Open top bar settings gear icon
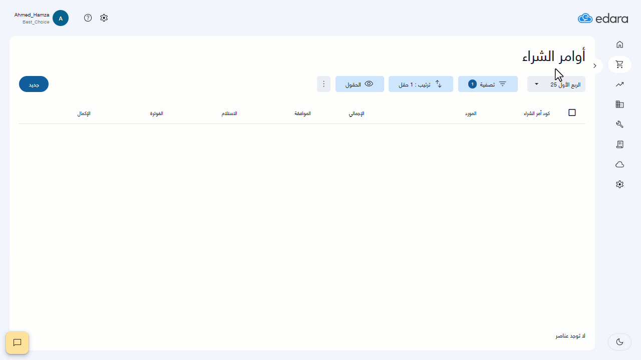This screenshot has width=641, height=360. click(x=104, y=18)
